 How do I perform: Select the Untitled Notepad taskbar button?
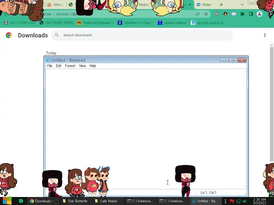click(205, 201)
